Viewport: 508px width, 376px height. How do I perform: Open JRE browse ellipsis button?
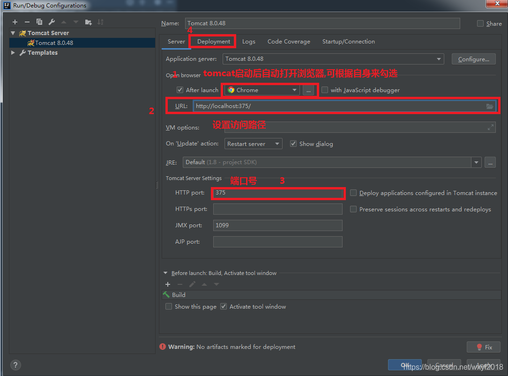(x=490, y=162)
